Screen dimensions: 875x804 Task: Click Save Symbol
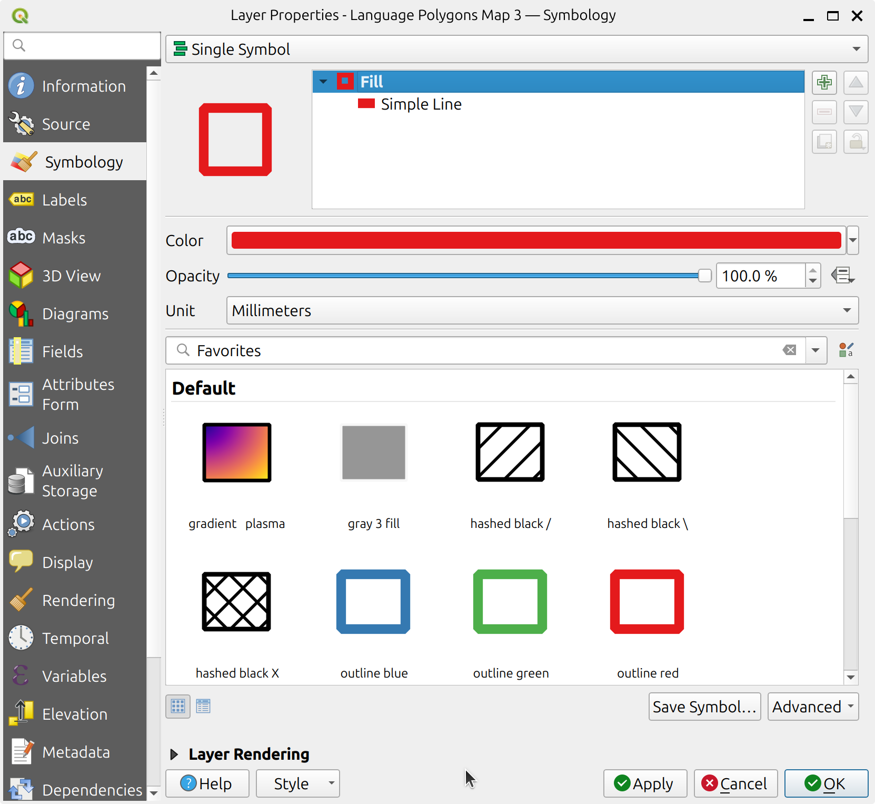(x=704, y=707)
